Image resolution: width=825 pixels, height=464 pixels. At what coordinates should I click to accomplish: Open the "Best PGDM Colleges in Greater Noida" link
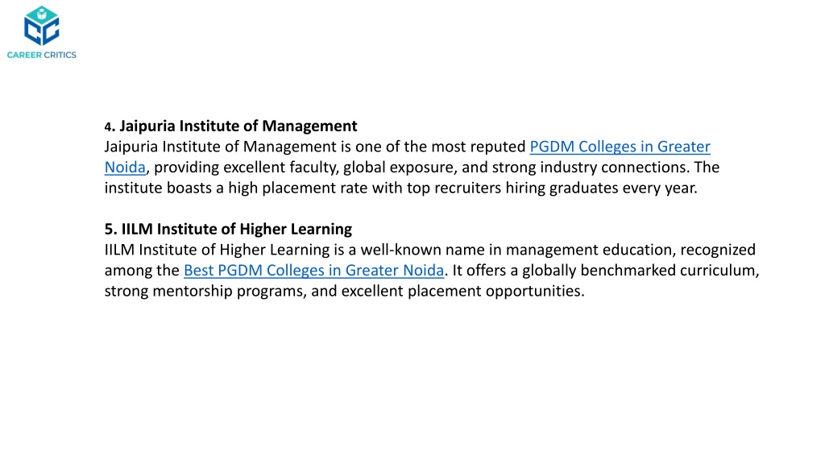point(313,271)
